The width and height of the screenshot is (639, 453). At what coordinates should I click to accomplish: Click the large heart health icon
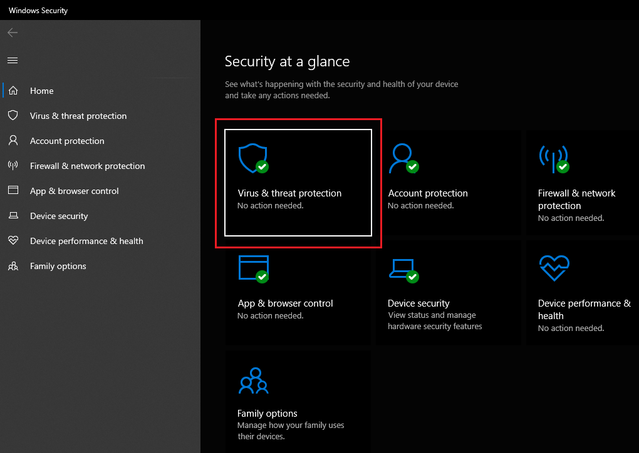coord(554,268)
